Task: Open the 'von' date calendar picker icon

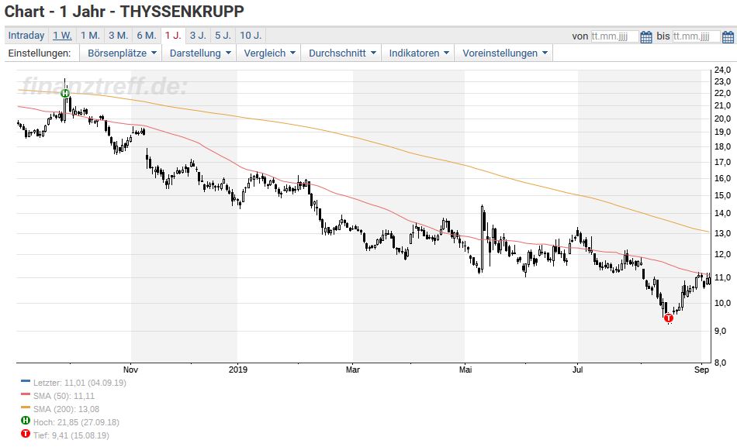Action: pyautogui.click(x=646, y=36)
